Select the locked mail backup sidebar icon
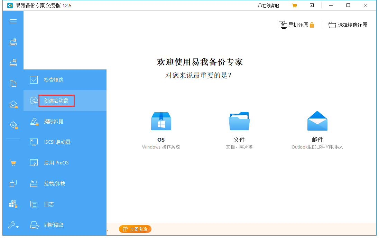 click(13, 104)
